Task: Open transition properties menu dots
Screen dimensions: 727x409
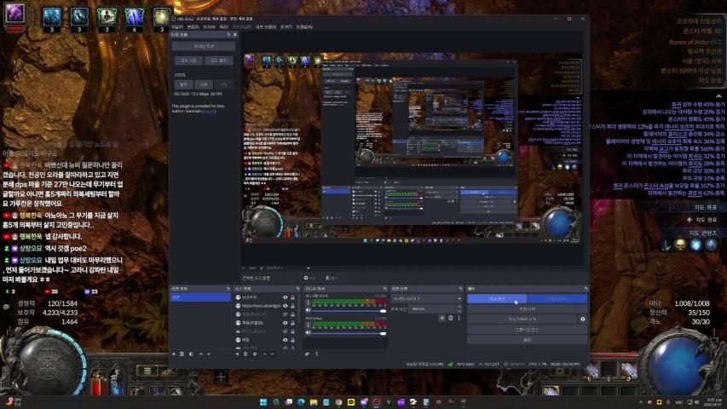Action: tap(459, 318)
